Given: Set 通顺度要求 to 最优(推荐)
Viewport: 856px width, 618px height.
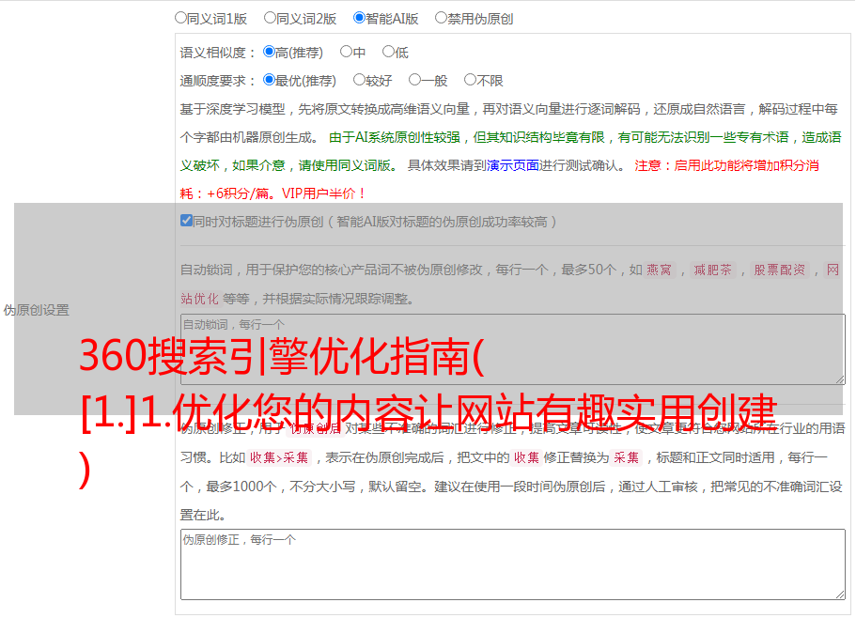Looking at the screenshot, I should coord(269,80).
